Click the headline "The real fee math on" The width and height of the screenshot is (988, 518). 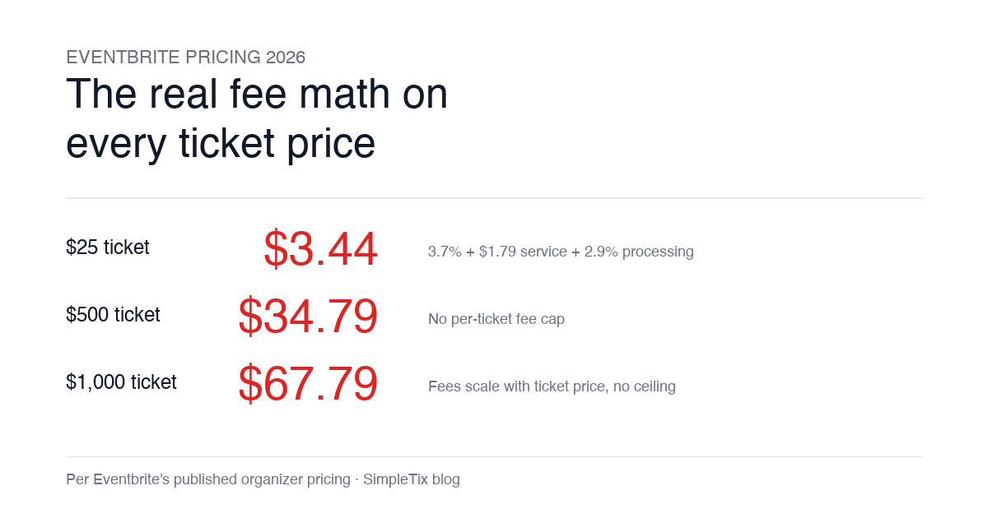[257, 93]
